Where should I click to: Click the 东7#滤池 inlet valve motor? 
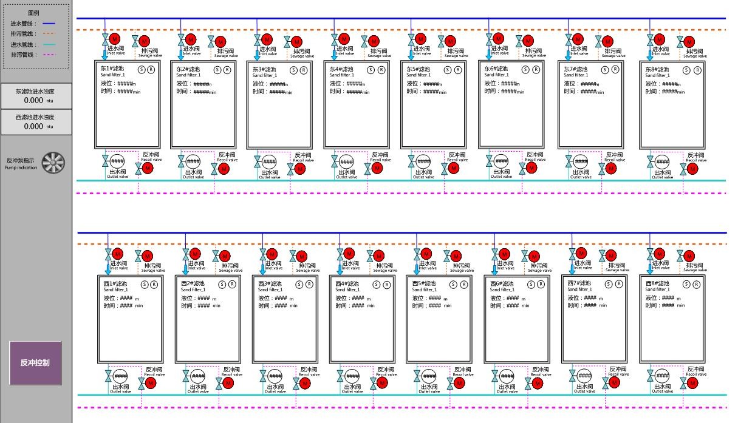pos(578,39)
